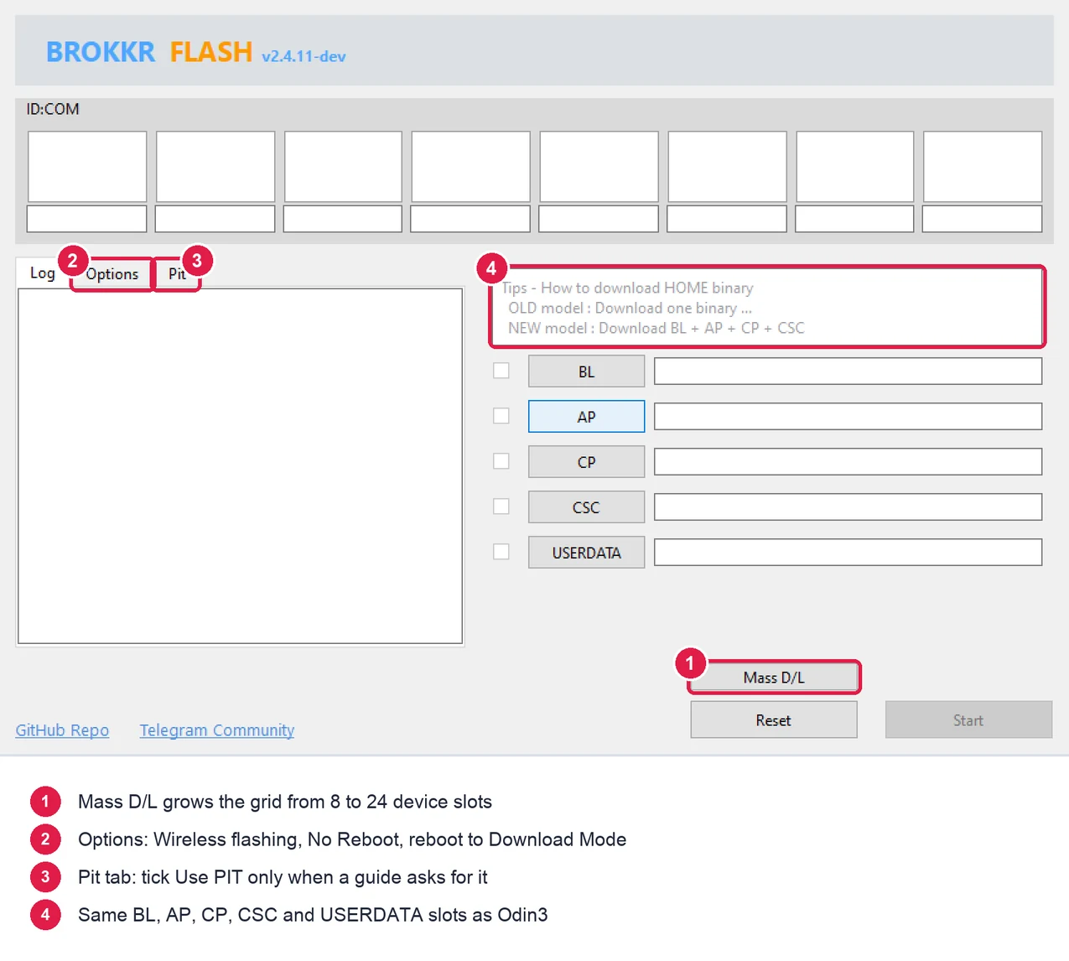Screen dimensions: 1069x961
Task: Enable the CP file checkbox
Action: point(501,461)
